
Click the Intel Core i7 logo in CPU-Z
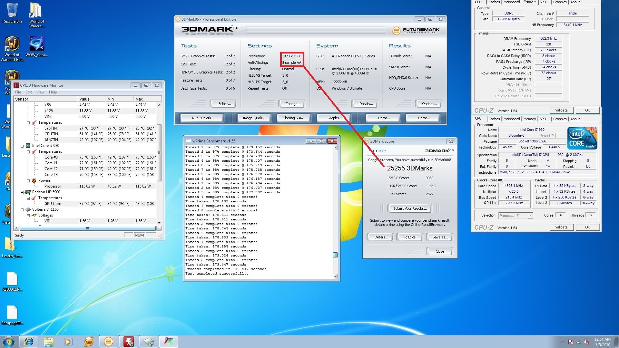[x=582, y=138]
